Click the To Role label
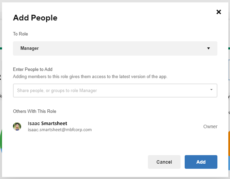 tap(20, 34)
